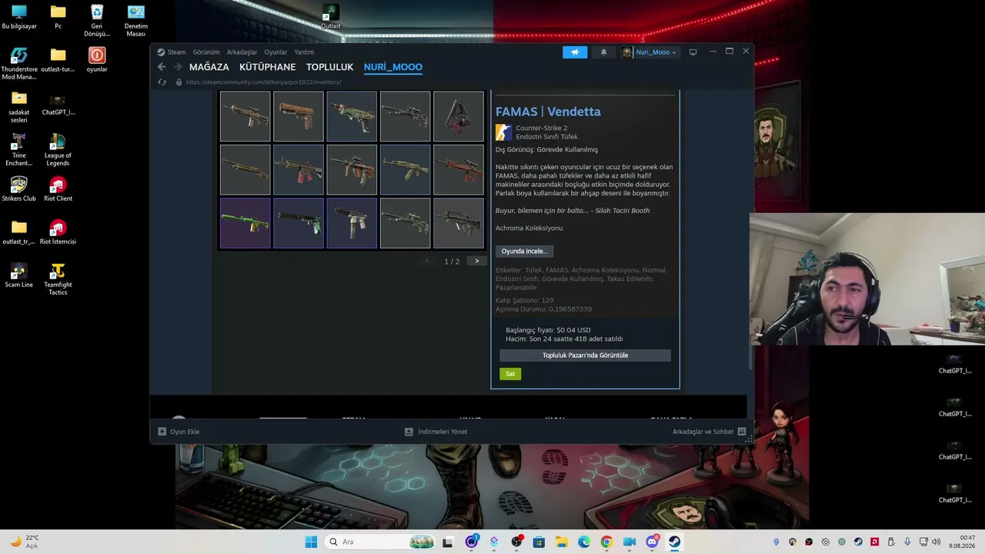Screen dimensions: 985x554
Task: Click the green Sat button
Action: pyautogui.click(x=510, y=374)
